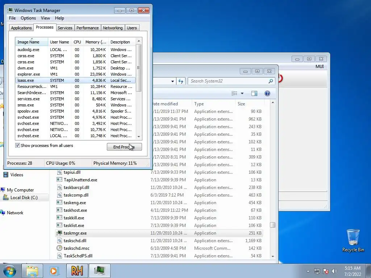Select lsass.exe process row
The image size is (371, 278).
tap(75, 80)
